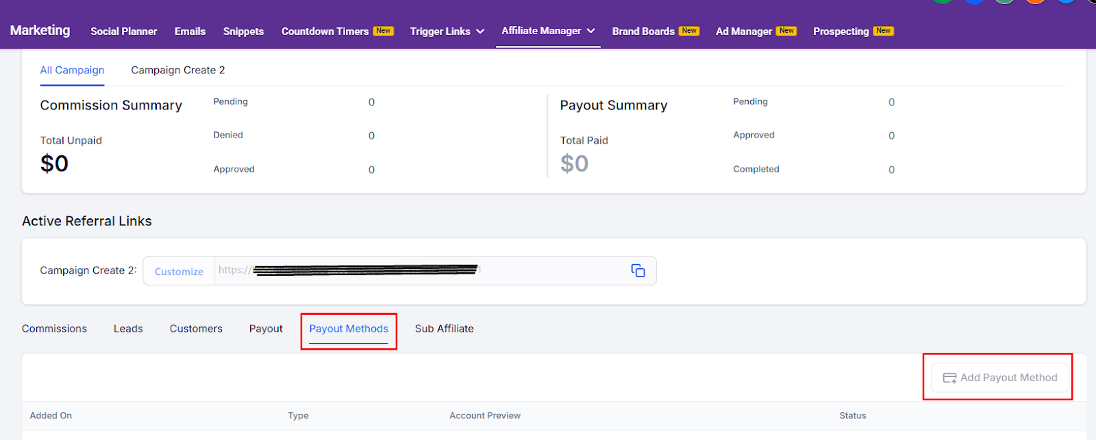Screen dimensions: 1096x440
Task: Click the Marketing heading
Action: pos(40,30)
